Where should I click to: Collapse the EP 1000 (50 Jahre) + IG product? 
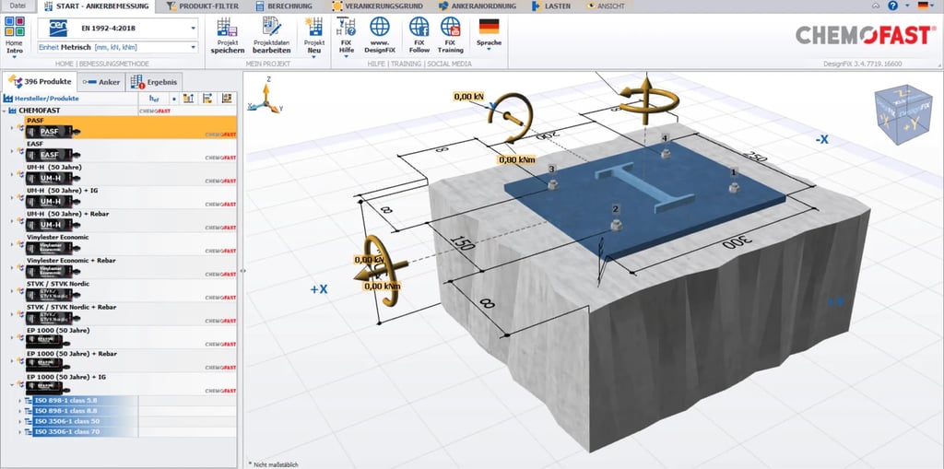[x=11, y=385]
